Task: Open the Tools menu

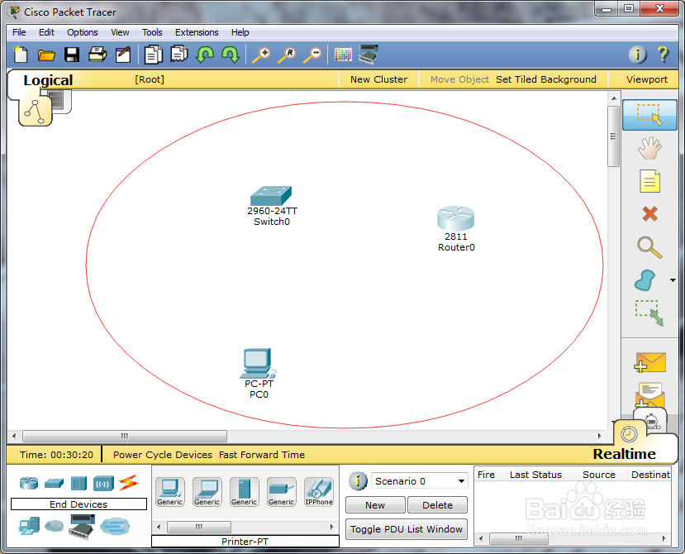Action: tap(152, 32)
